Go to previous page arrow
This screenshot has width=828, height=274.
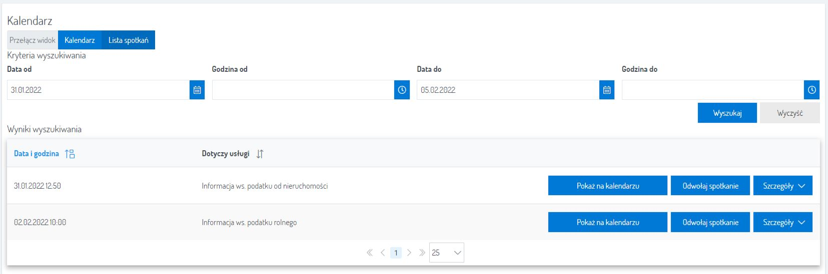click(x=383, y=253)
